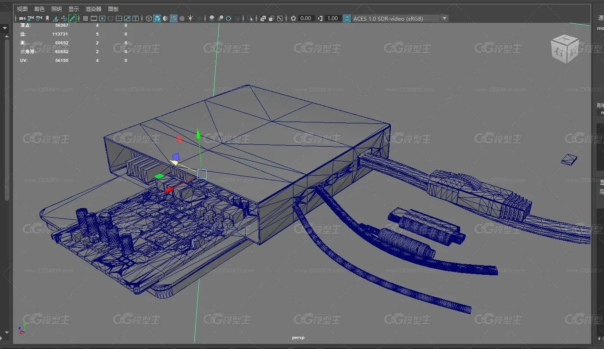Click the 边 count 113731

[60, 34]
